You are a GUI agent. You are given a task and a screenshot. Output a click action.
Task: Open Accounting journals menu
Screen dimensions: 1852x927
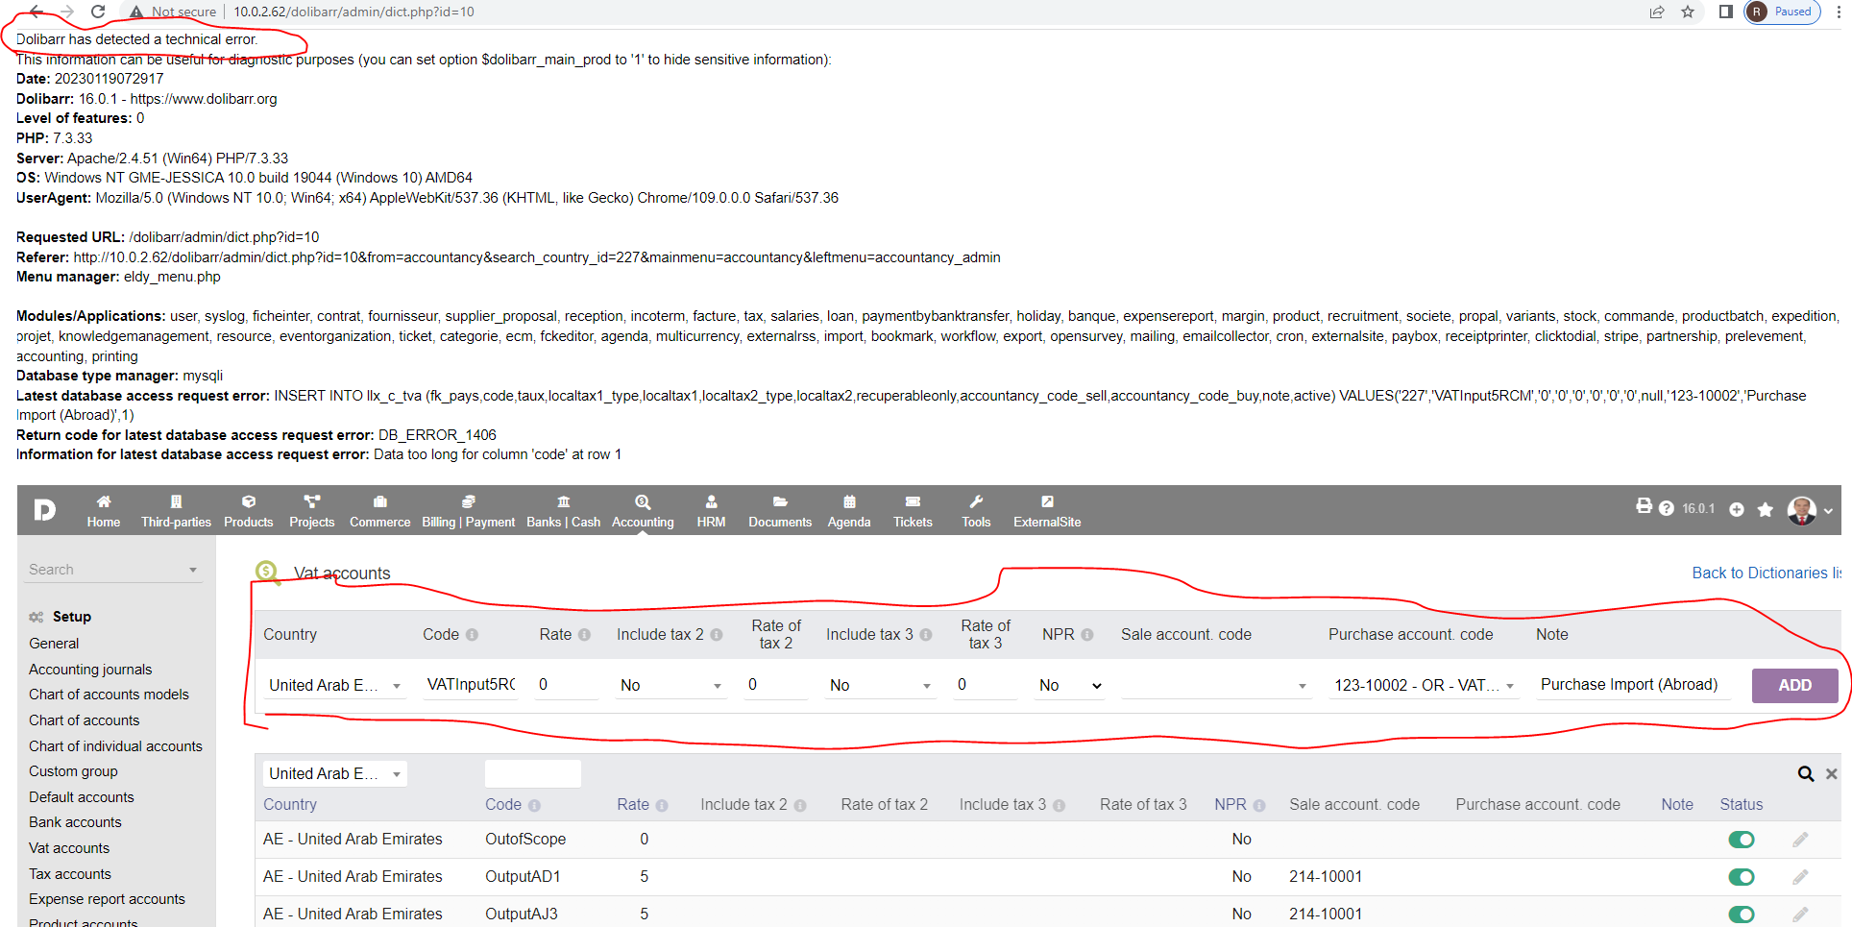click(90, 670)
